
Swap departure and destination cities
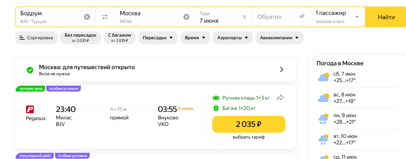click(105, 17)
